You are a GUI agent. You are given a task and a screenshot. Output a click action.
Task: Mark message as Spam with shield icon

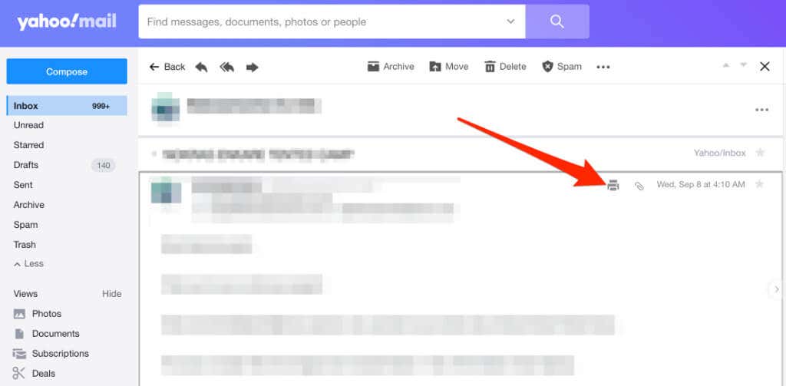pos(562,67)
